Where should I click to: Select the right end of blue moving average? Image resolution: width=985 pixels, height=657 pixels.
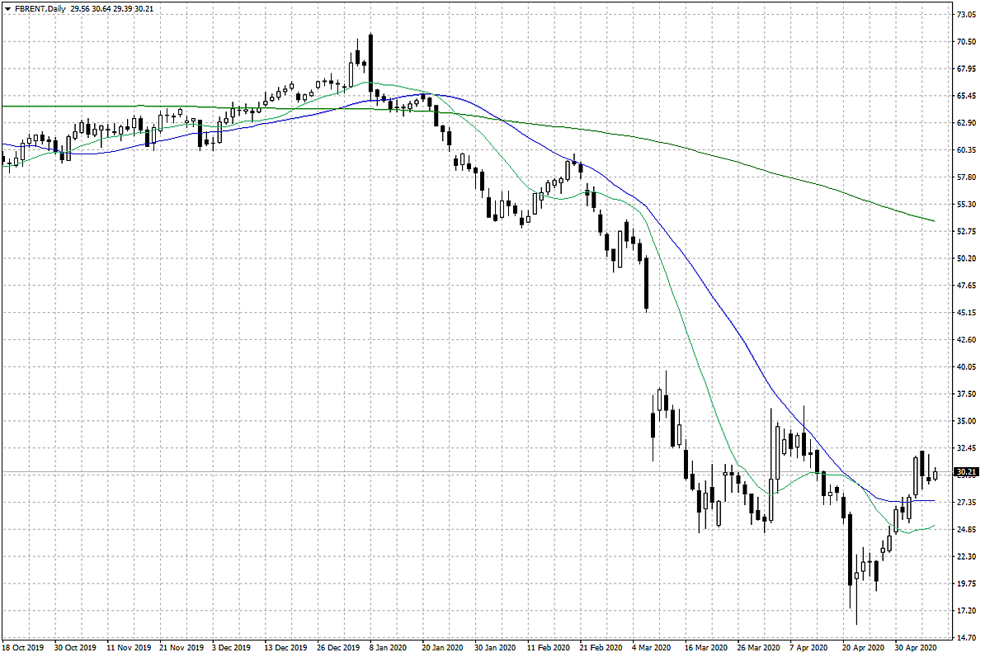tap(933, 500)
